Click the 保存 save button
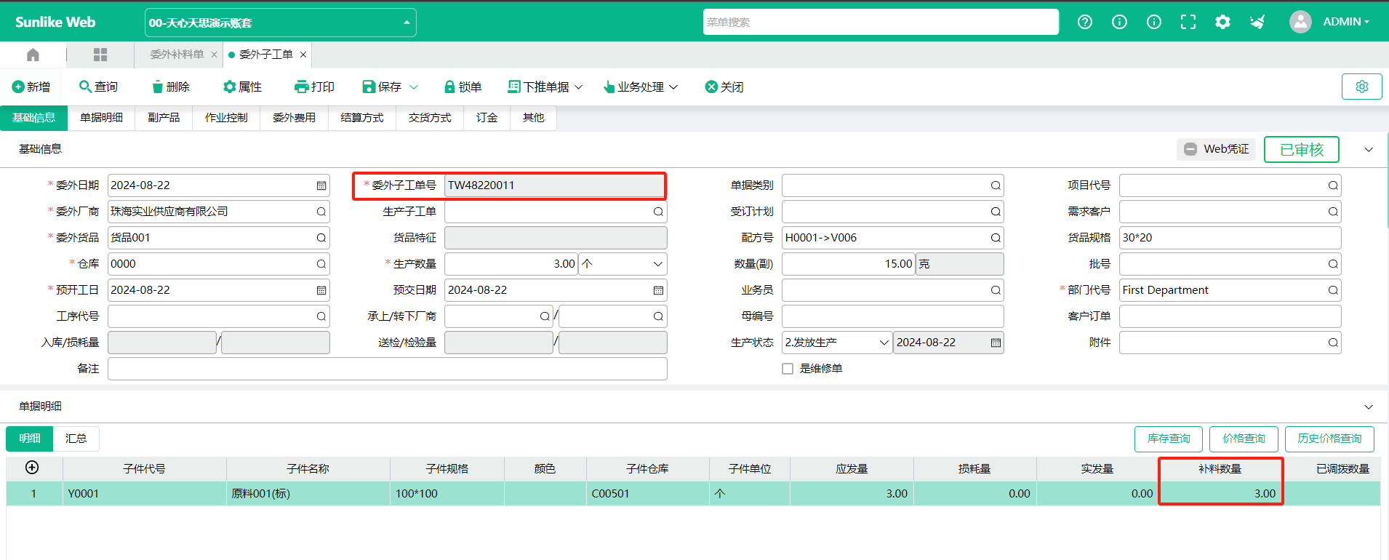1389x560 pixels. click(x=382, y=87)
